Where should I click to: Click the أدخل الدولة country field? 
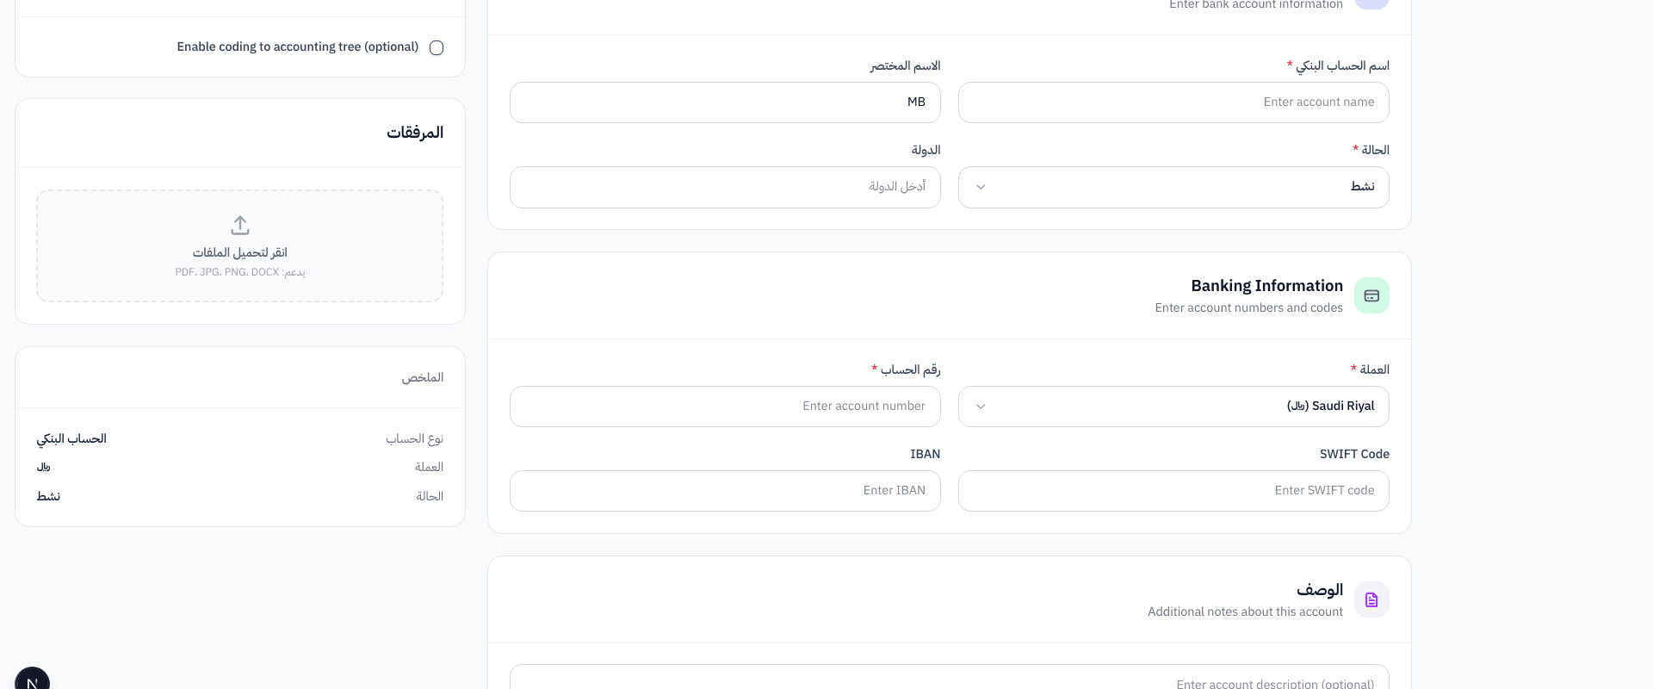tap(725, 187)
